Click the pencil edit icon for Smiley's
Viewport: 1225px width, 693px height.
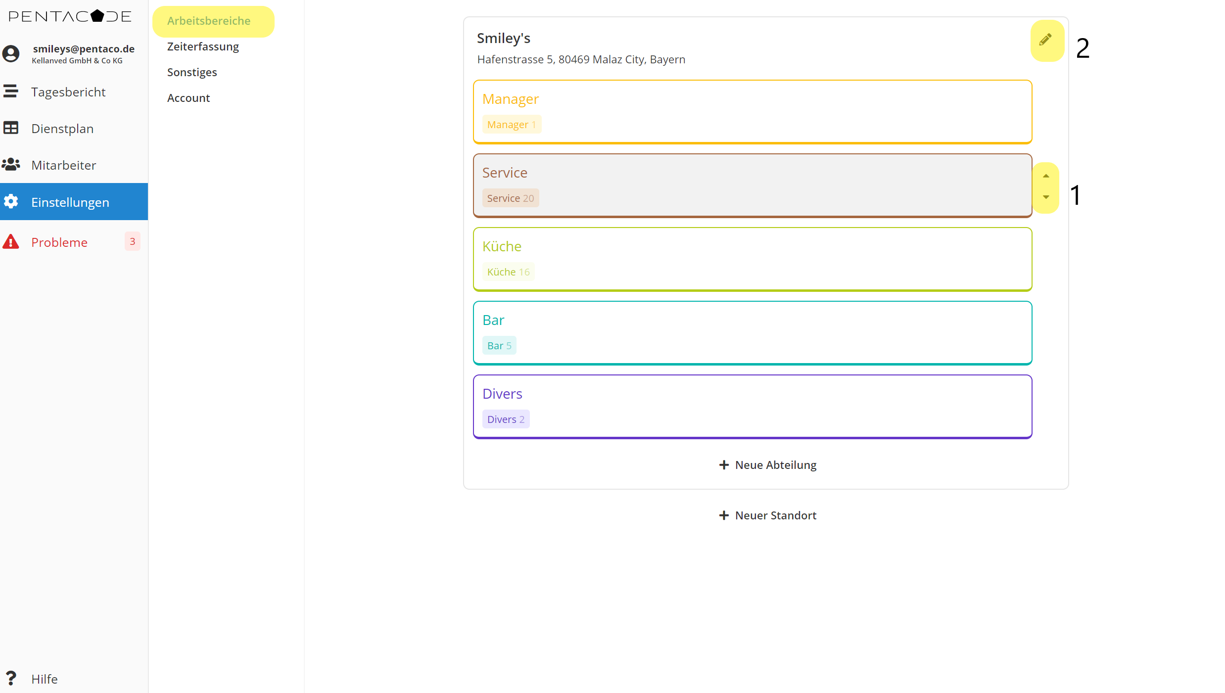coord(1045,40)
